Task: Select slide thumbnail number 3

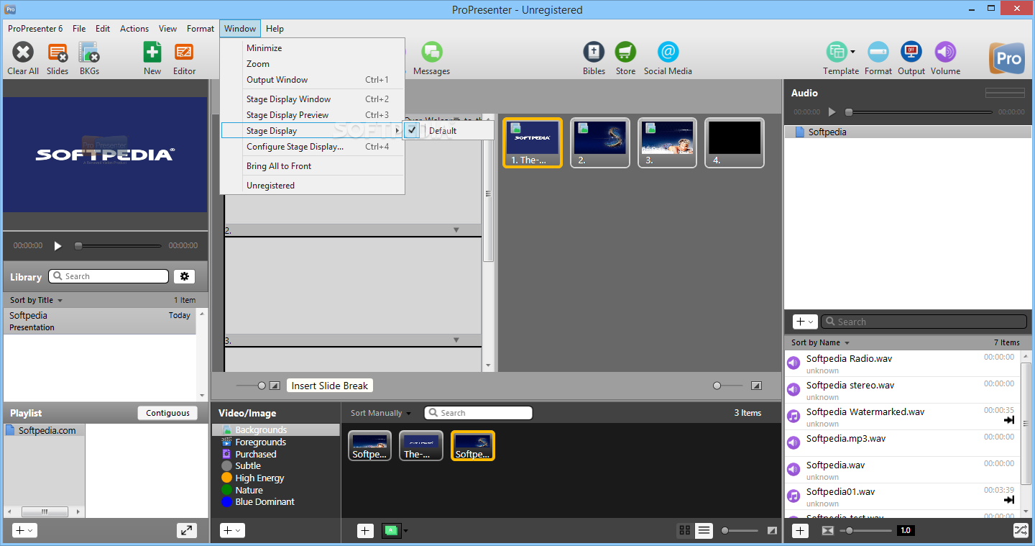Action: point(667,142)
